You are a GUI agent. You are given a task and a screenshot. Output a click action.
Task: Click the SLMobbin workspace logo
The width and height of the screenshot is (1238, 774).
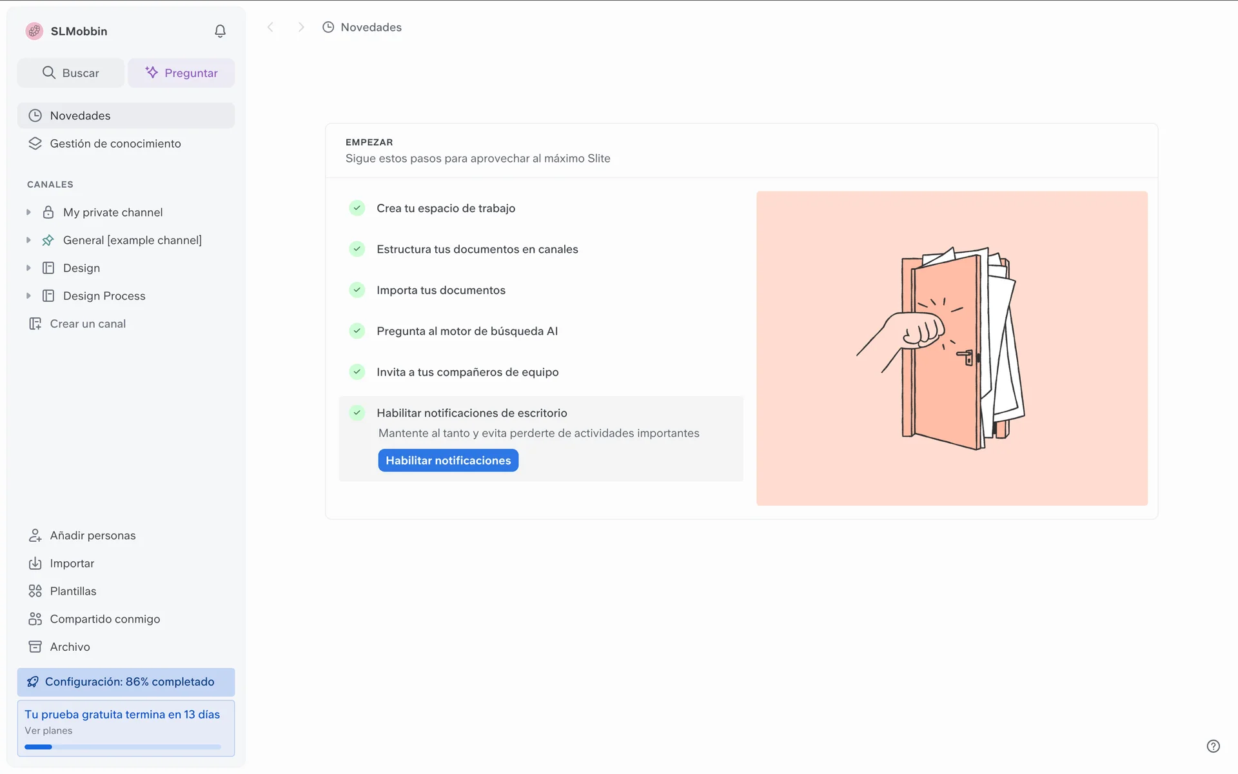34,31
